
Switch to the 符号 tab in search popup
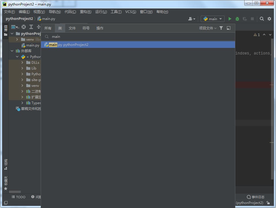coord(86,28)
